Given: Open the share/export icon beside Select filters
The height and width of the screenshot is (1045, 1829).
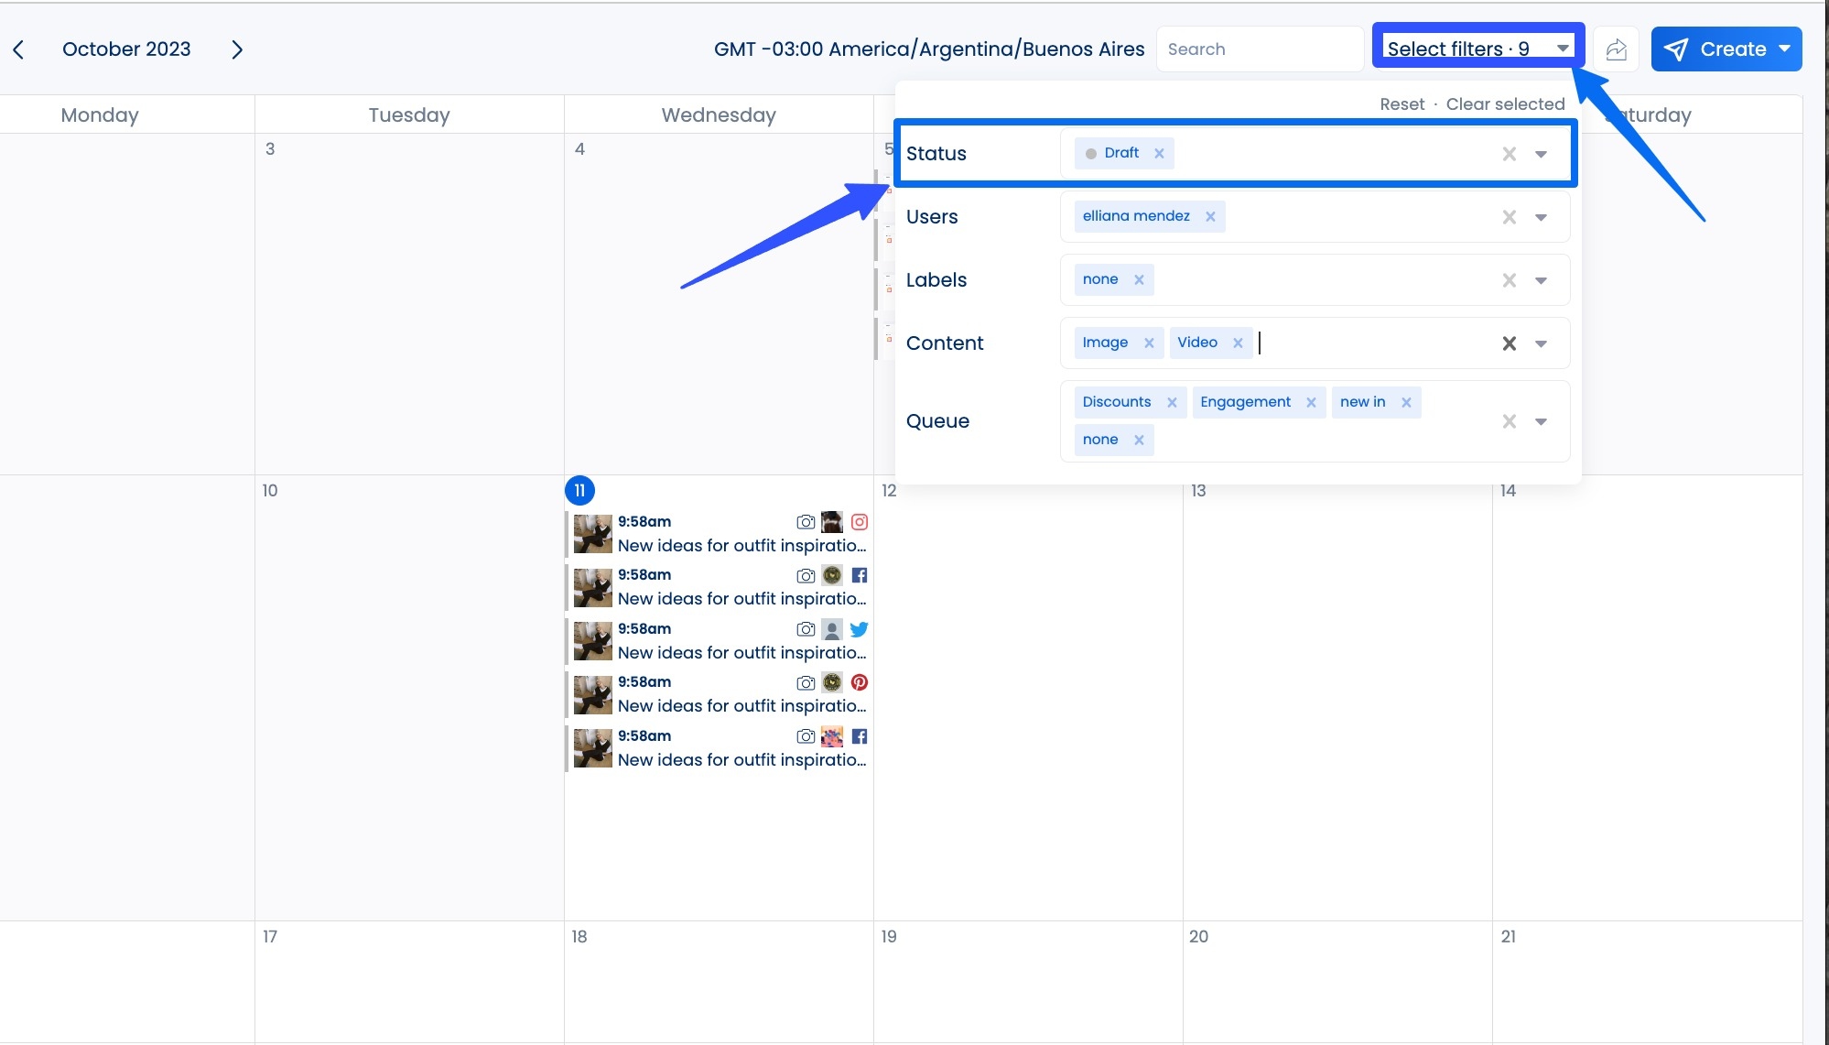Looking at the screenshot, I should pyautogui.click(x=1617, y=49).
